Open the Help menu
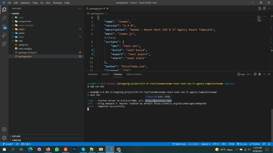 67,3
